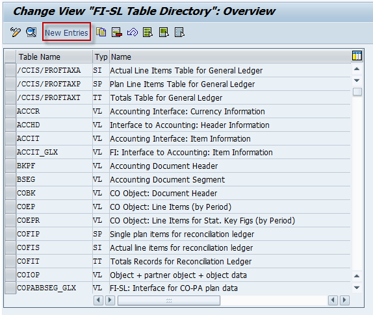Click the Typ column header

pyautogui.click(x=101, y=57)
